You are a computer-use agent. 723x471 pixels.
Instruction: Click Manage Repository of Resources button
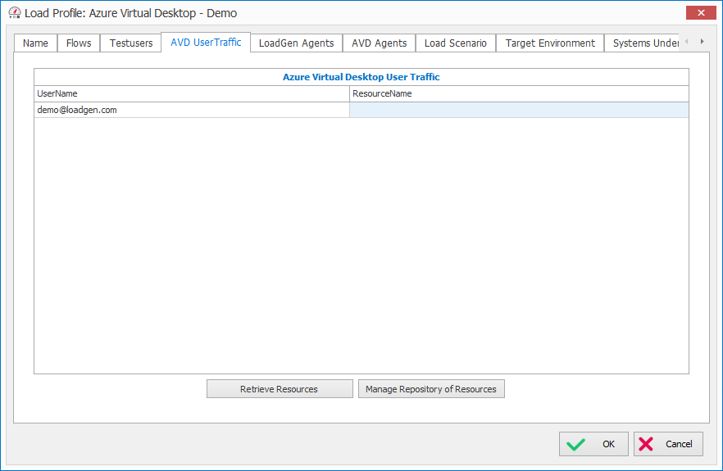(431, 389)
